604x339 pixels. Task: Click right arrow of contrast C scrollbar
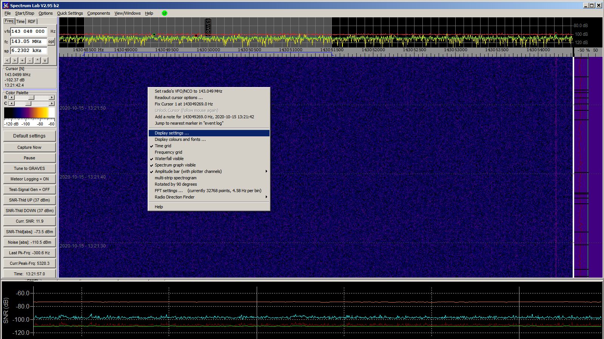[52, 104]
